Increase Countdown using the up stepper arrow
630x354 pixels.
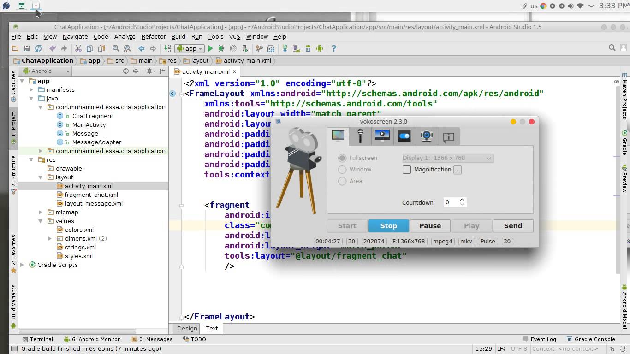(462, 200)
